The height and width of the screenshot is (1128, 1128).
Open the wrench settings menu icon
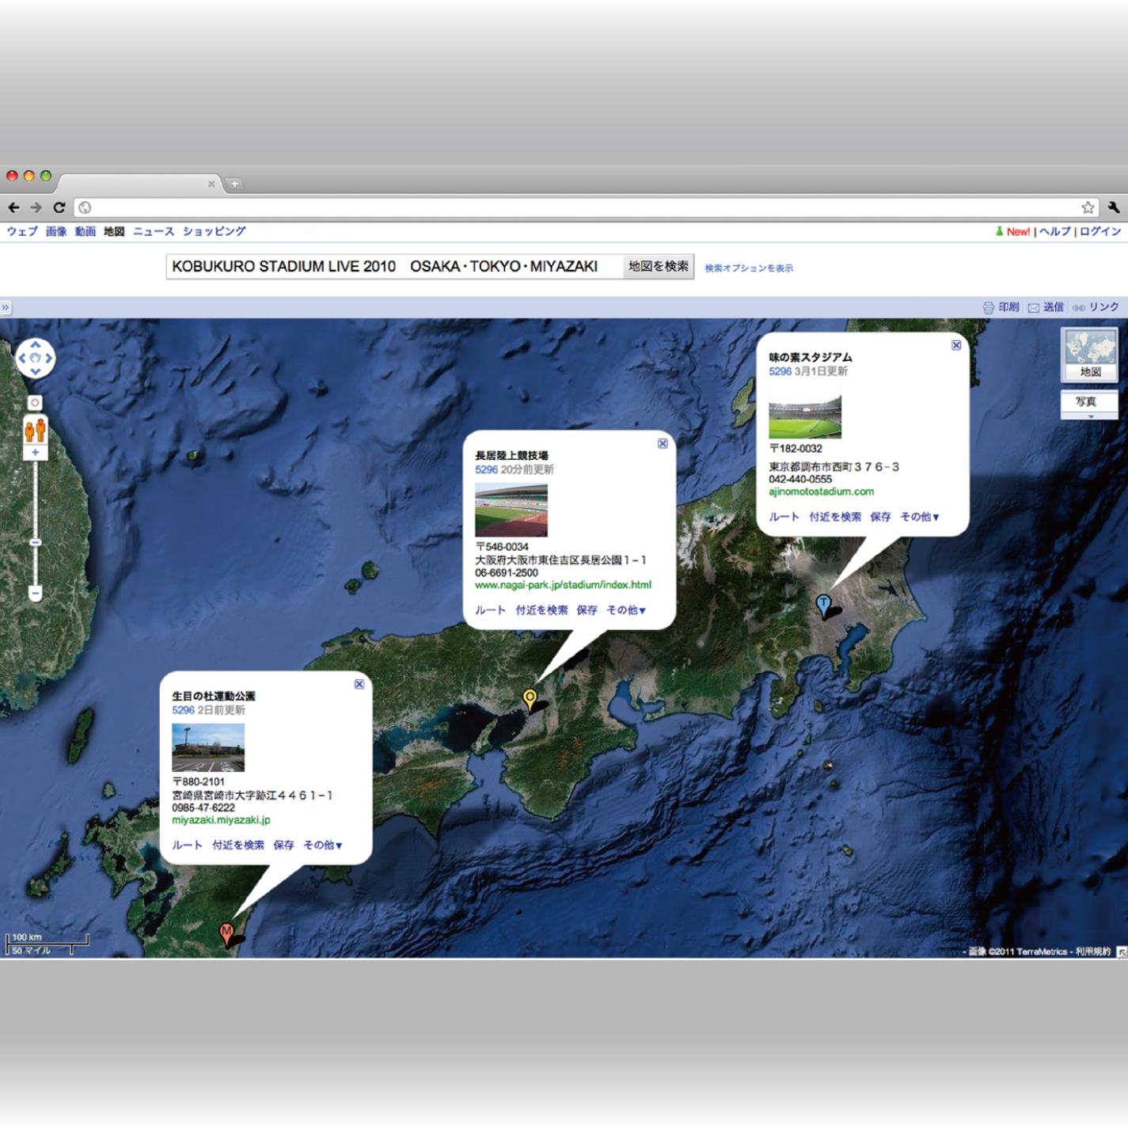[x=1114, y=207]
